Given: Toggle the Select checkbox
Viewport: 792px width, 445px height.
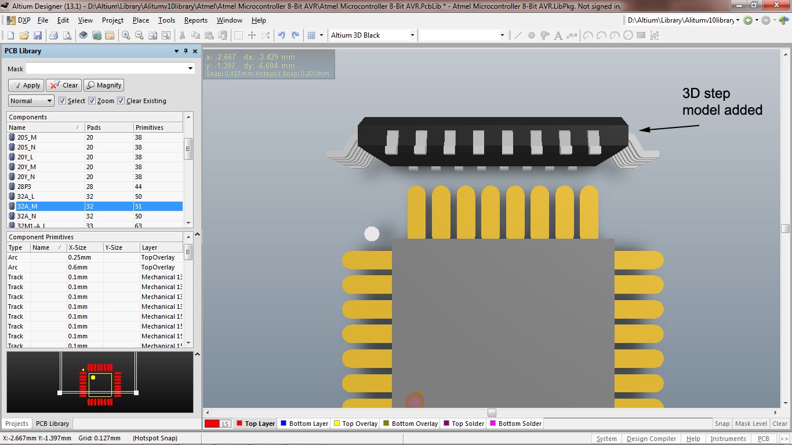Looking at the screenshot, I should coord(63,101).
